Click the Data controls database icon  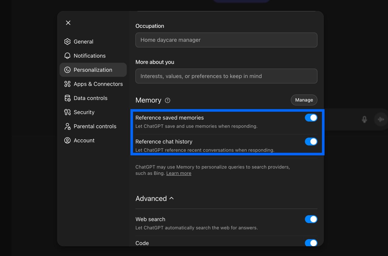(x=67, y=98)
